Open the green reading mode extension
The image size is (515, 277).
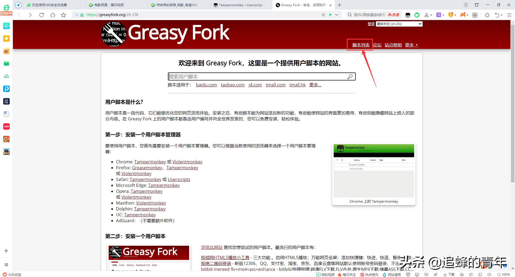[417, 15]
